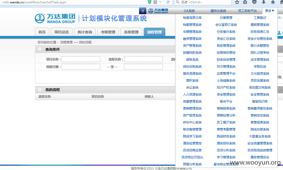The height and width of the screenshot is (170, 283).
Task: Reload page with refresh icon
Action: coord(168,2)
